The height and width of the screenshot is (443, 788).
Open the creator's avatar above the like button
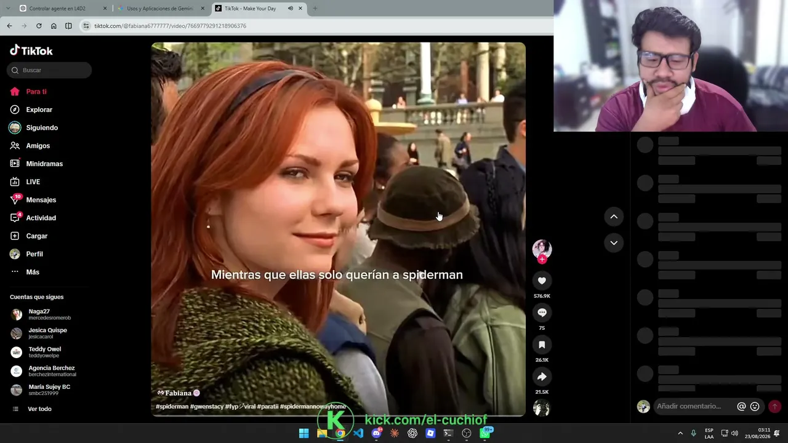(542, 249)
